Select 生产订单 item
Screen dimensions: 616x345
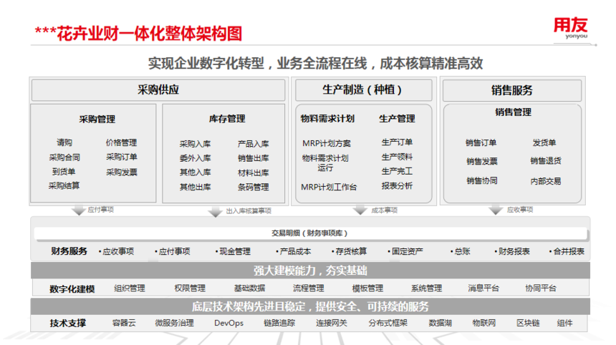[x=398, y=142]
